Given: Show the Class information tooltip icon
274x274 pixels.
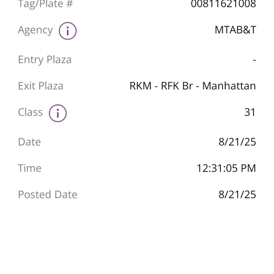Looking at the screenshot, I should [x=58, y=113].
